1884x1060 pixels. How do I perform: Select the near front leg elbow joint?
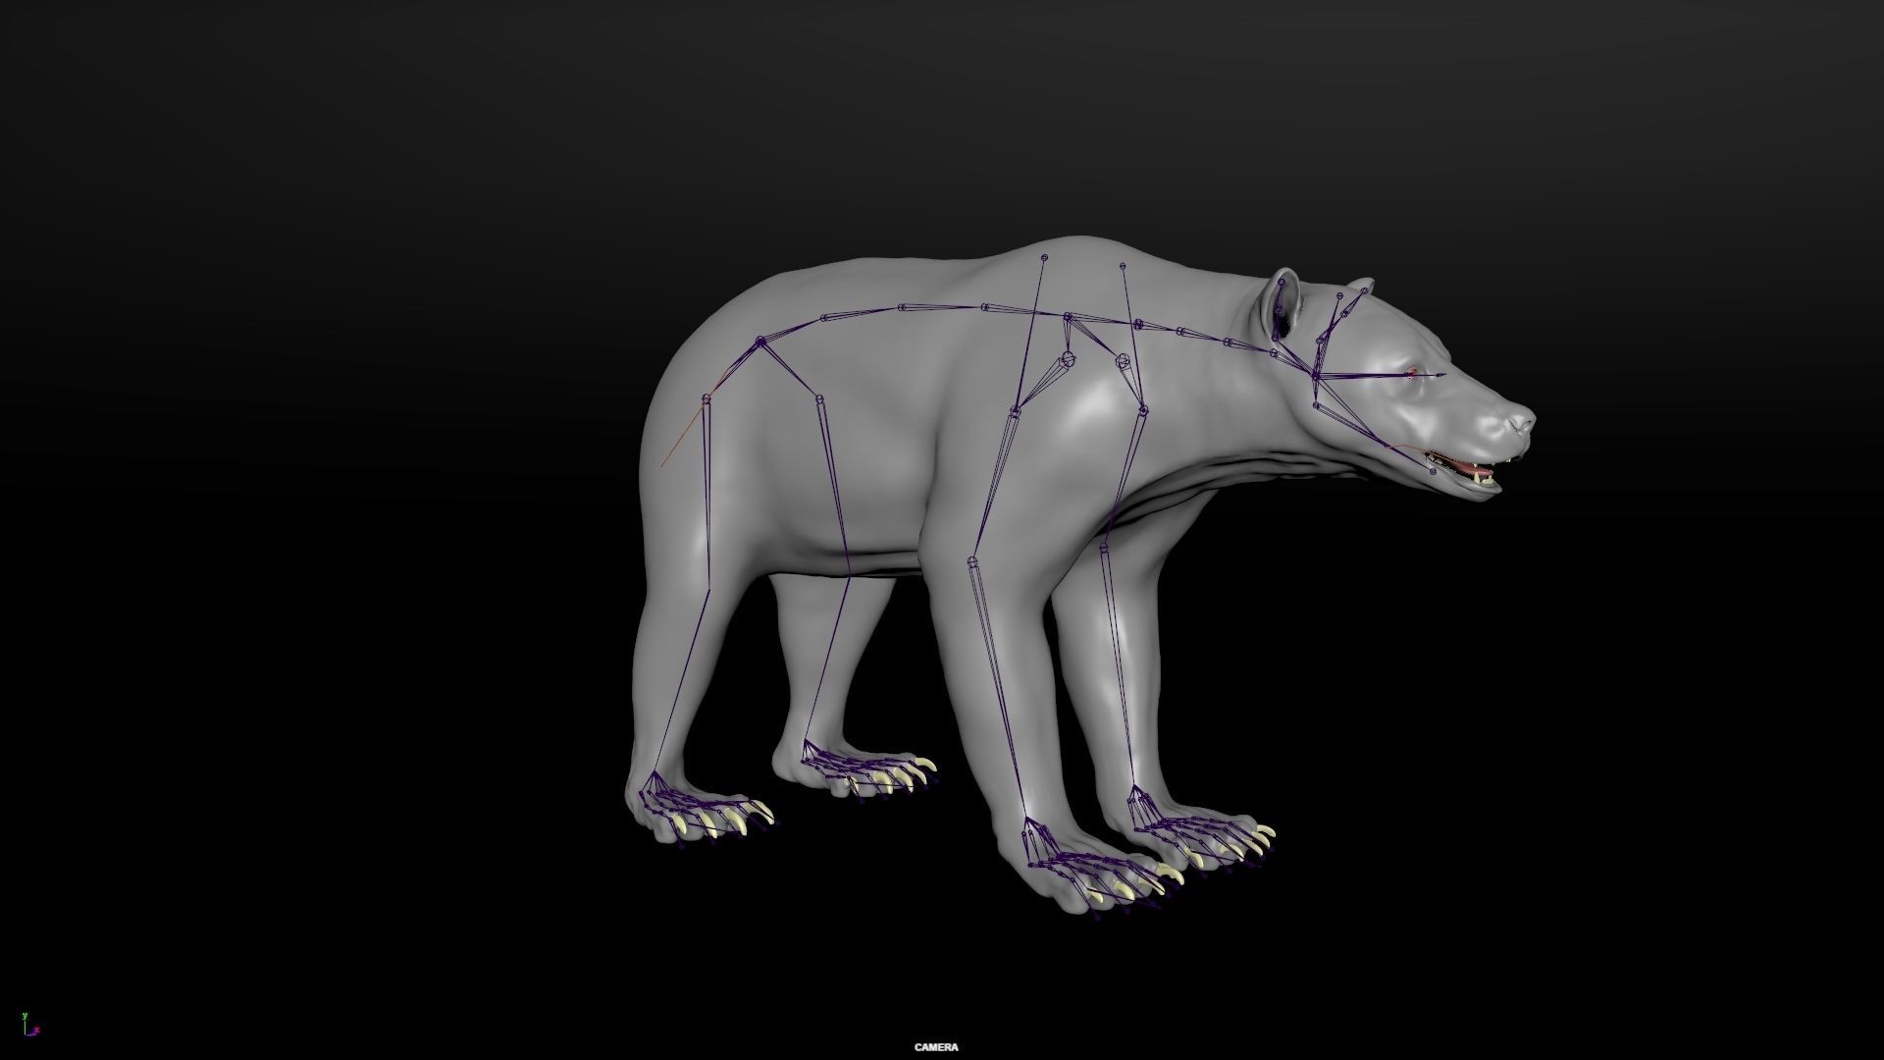pos(972,561)
